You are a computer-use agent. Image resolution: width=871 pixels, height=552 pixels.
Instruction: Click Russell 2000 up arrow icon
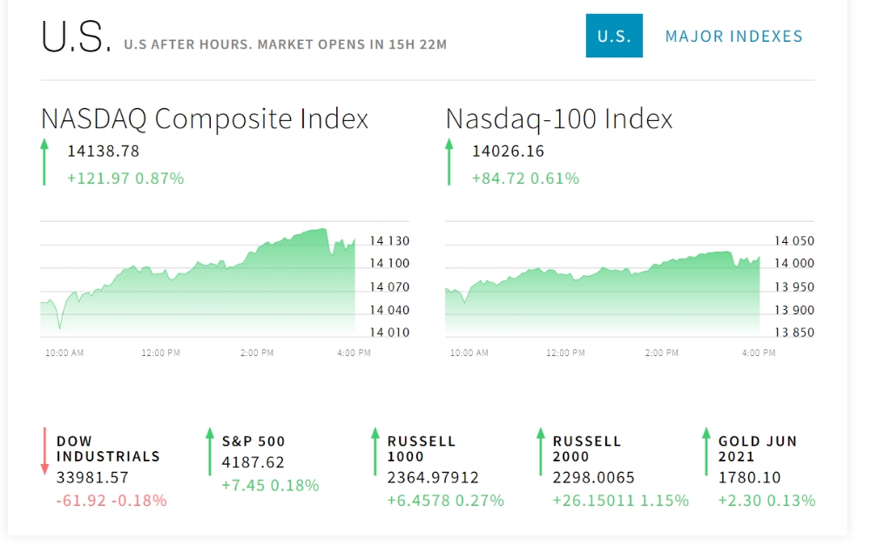[x=541, y=451]
